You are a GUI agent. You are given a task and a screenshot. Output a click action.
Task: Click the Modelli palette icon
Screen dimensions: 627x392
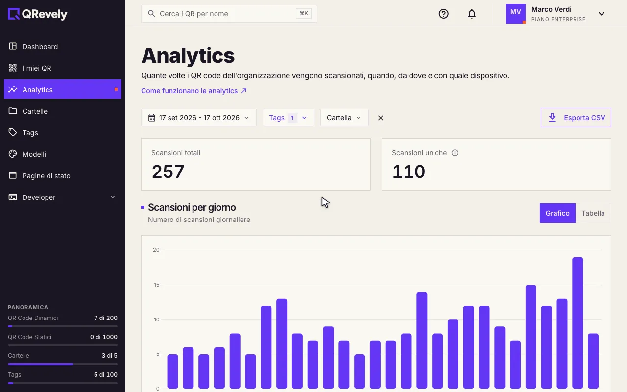13,154
